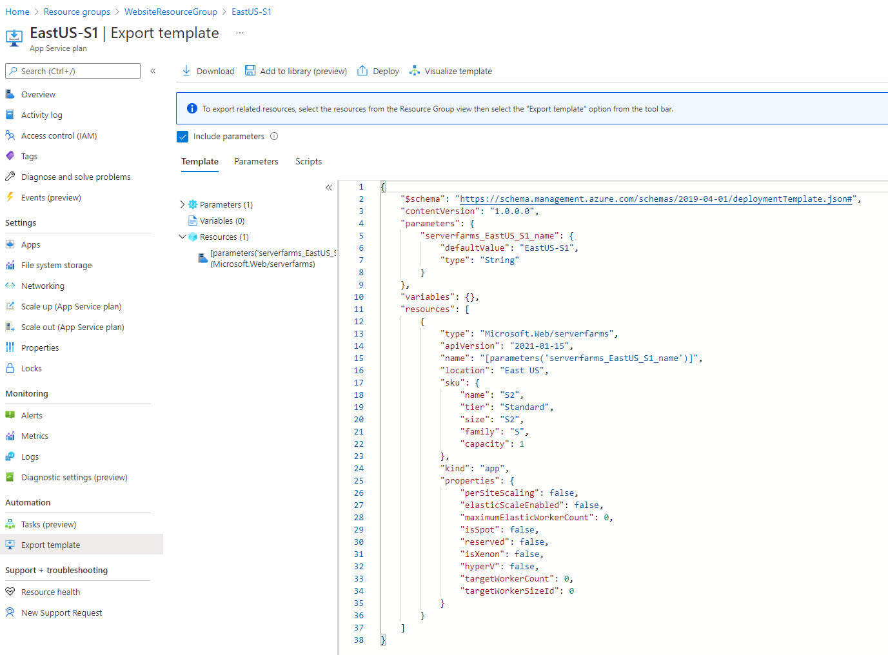
Task: Click the Scale up icon
Action: [10, 306]
